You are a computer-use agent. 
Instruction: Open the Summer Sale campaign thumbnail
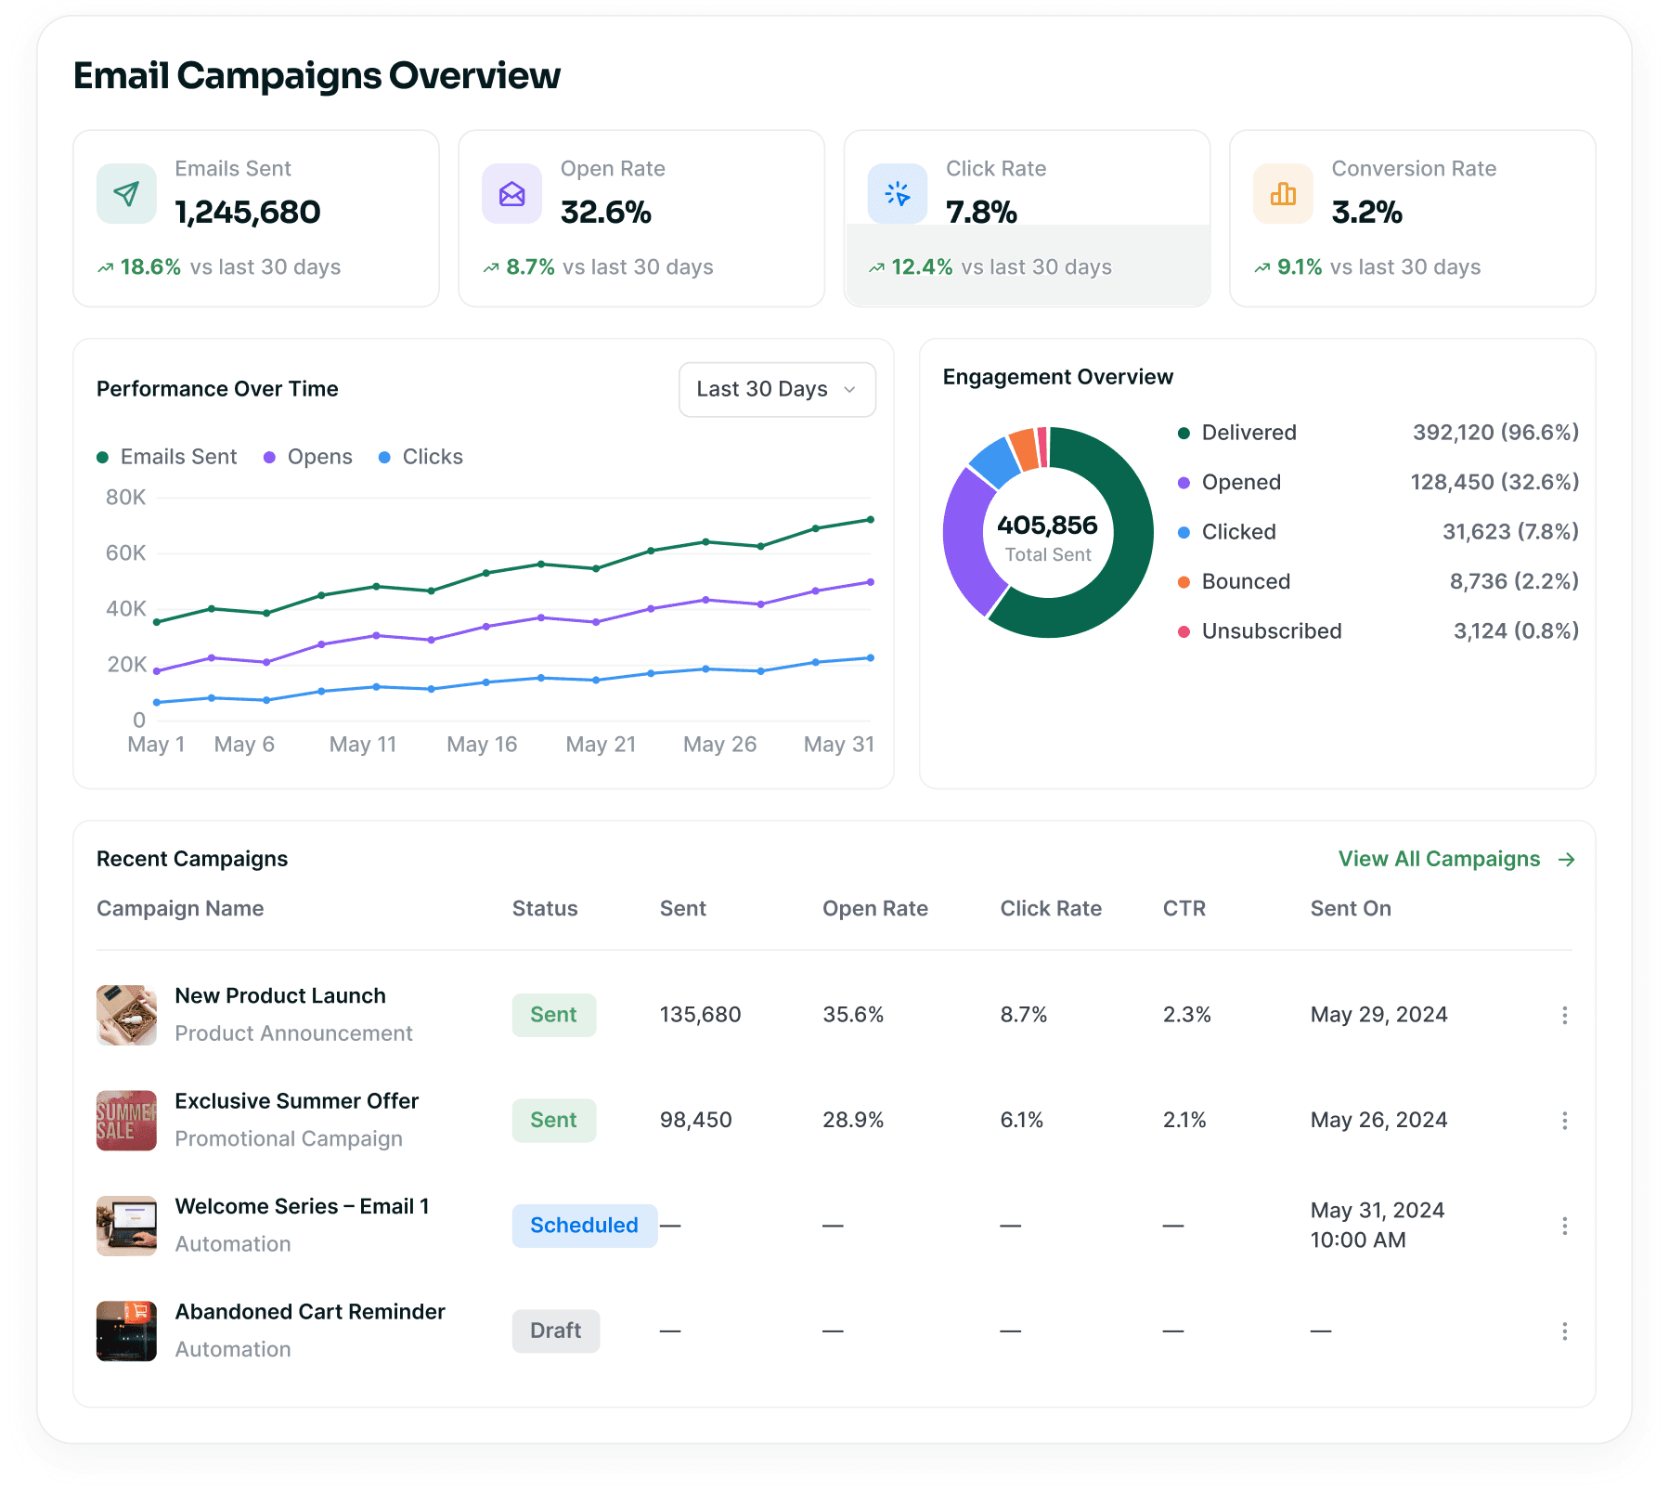(126, 1121)
